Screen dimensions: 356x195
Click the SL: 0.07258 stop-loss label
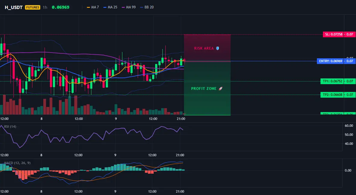333,35
